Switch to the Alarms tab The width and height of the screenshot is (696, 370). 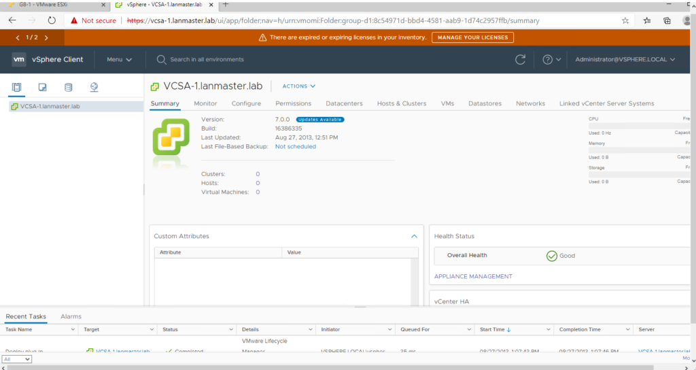pos(71,316)
